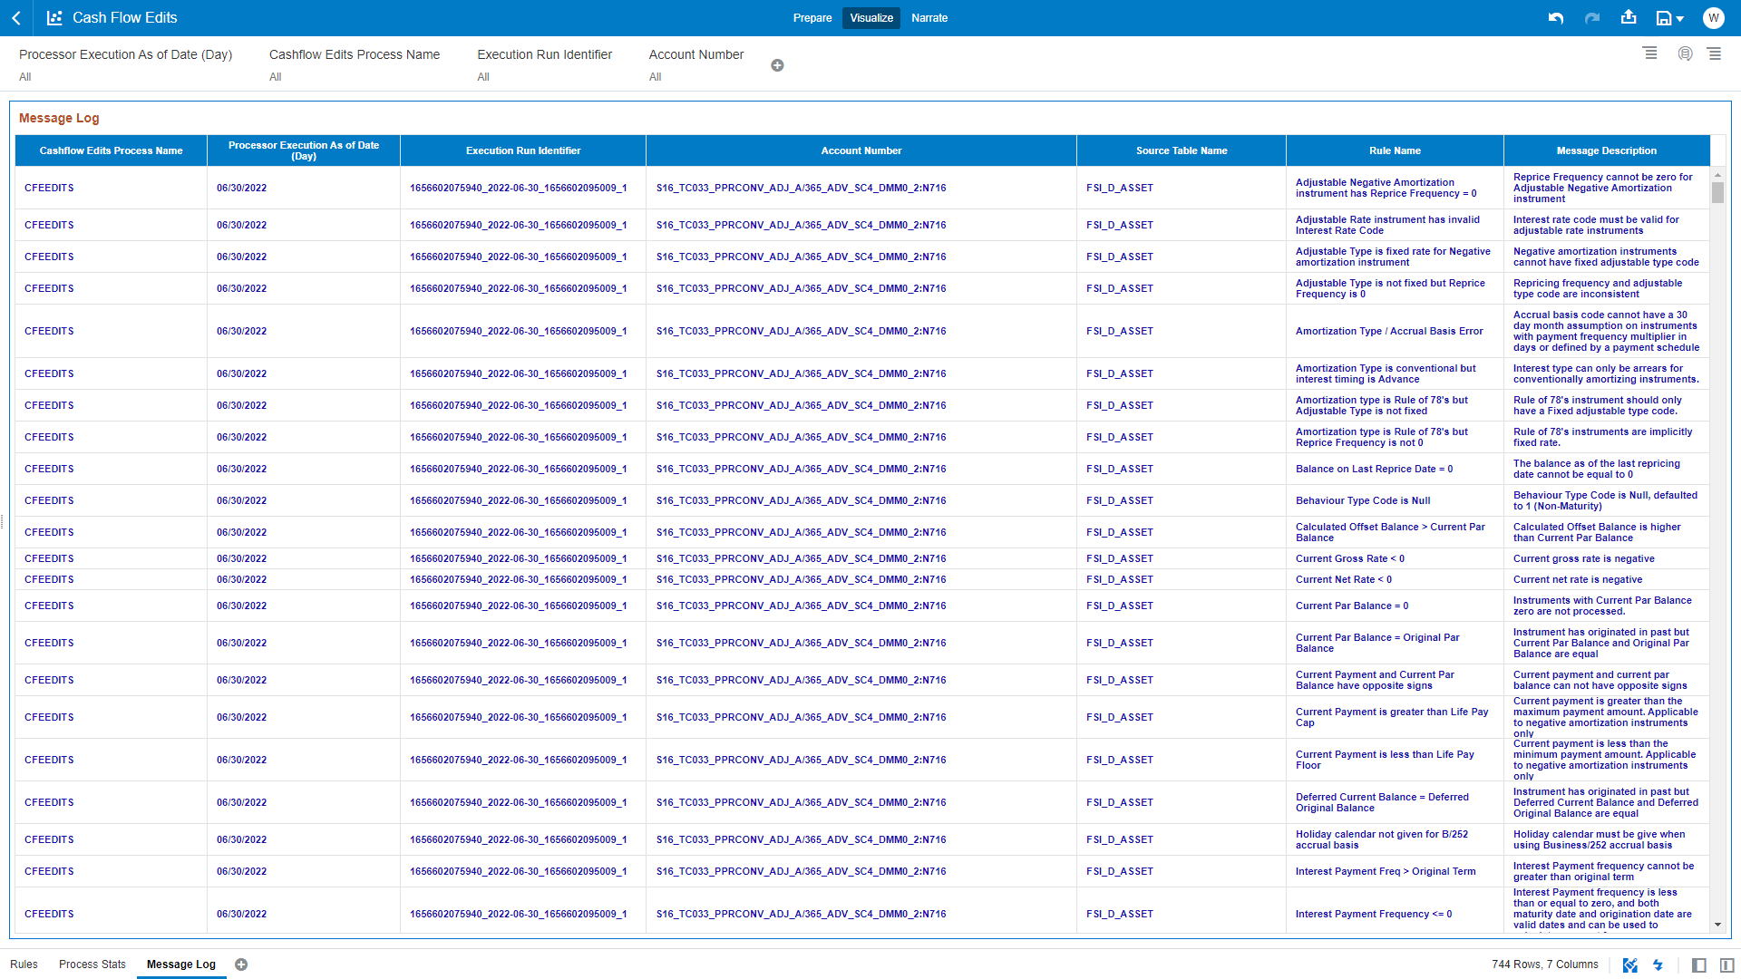Open the W user profile avatar
Screen dimensions: 1741x979
click(x=1713, y=18)
